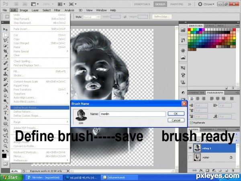Select the Rectangular Marquee tool
Screen dimensions: 241x181
click(5, 35)
